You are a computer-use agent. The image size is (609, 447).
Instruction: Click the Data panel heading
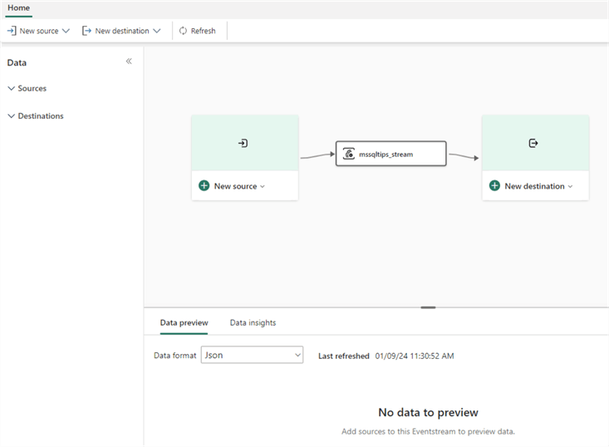(x=17, y=62)
